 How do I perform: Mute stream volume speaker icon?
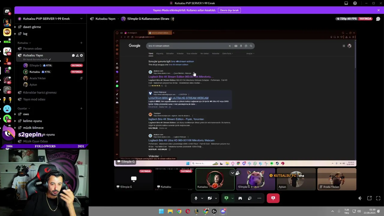(x=360, y=198)
